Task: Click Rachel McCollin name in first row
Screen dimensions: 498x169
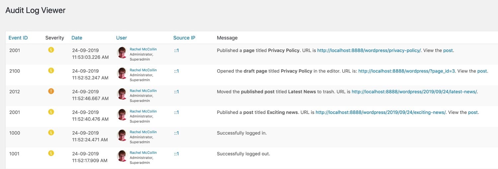Action: pos(143,49)
